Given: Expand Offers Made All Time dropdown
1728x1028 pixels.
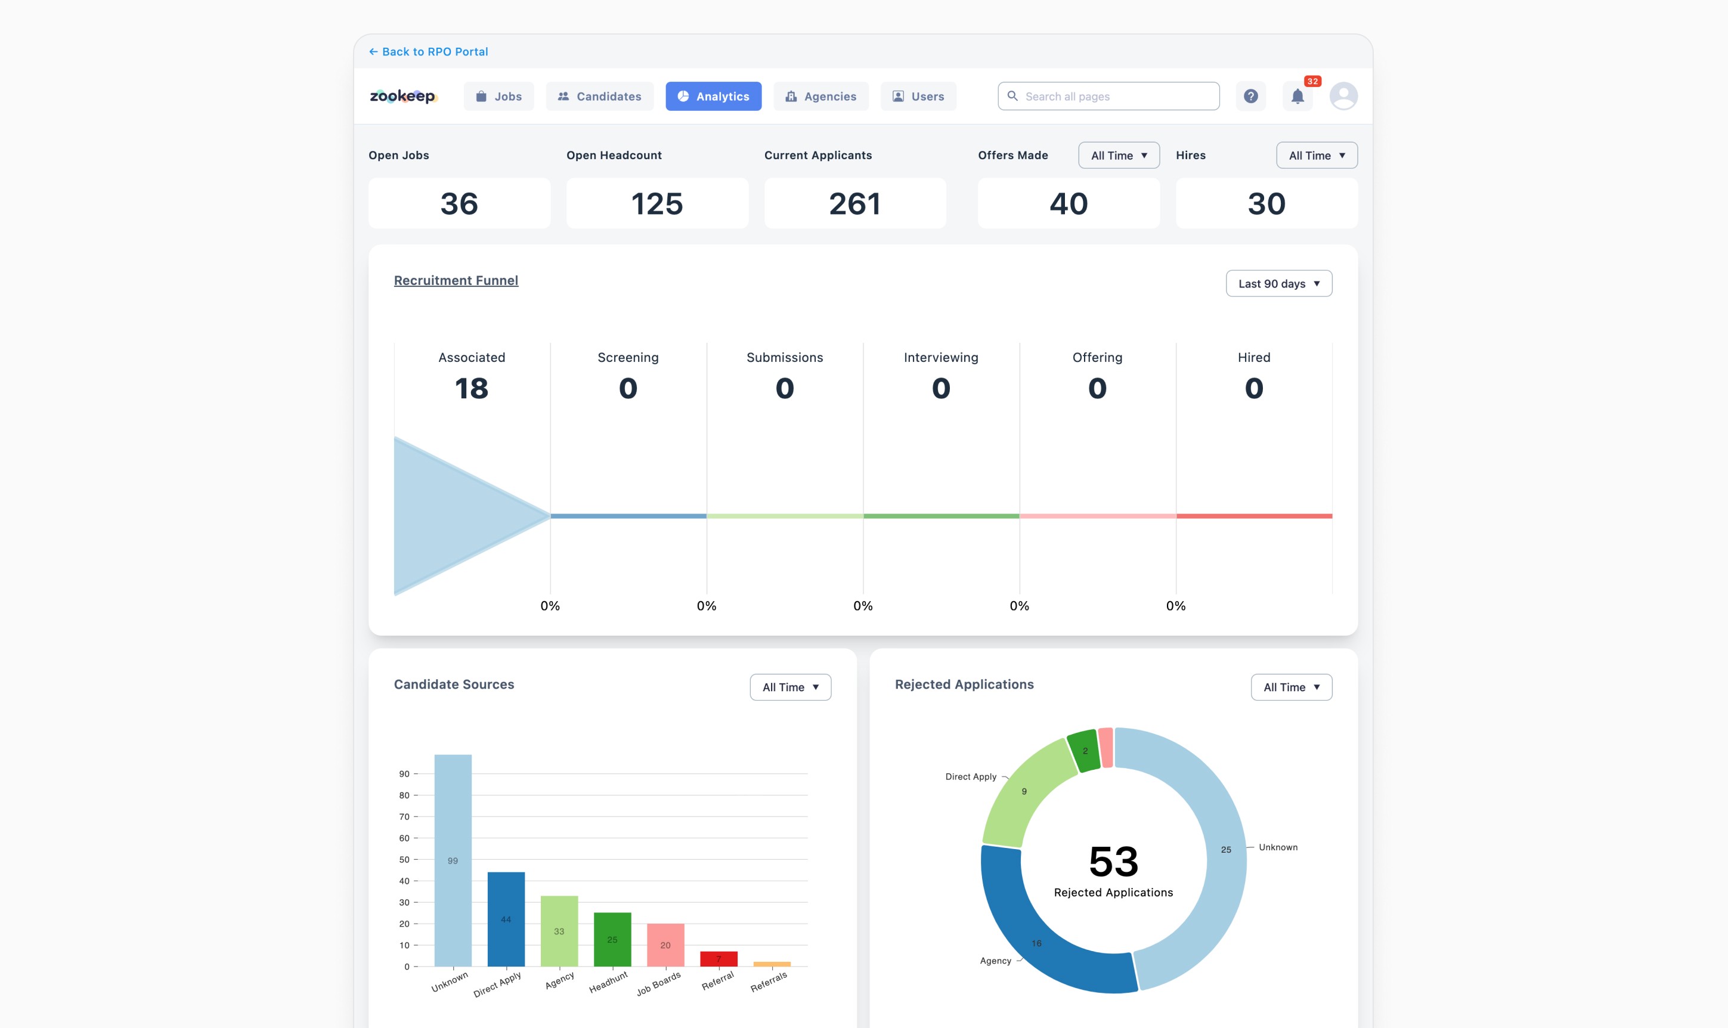Looking at the screenshot, I should [x=1119, y=155].
